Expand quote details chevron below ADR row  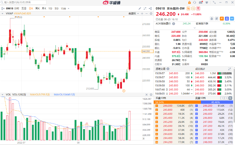pos(195,28)
